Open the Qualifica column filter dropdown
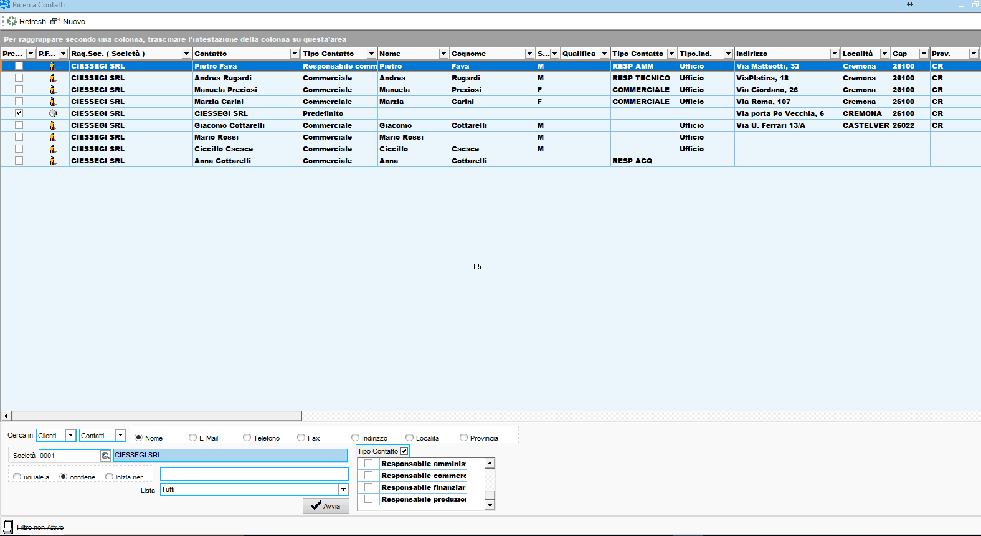This screenshot has width=981, height=536. point(604,54)
